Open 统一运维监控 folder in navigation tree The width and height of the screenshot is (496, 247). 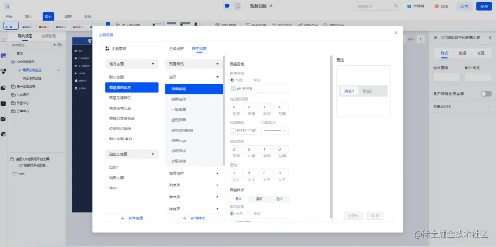pyautogui.click(x=23, y=86)
